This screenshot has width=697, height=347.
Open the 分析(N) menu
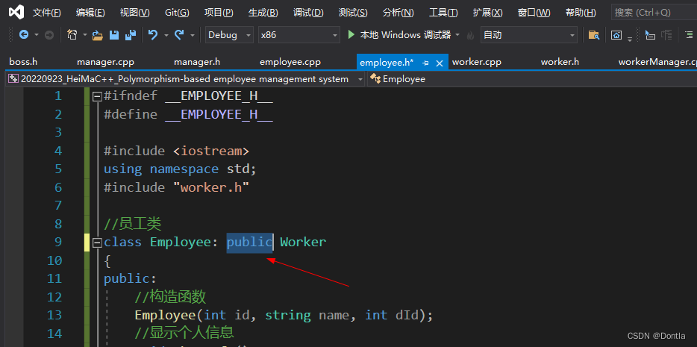[398, 13]
